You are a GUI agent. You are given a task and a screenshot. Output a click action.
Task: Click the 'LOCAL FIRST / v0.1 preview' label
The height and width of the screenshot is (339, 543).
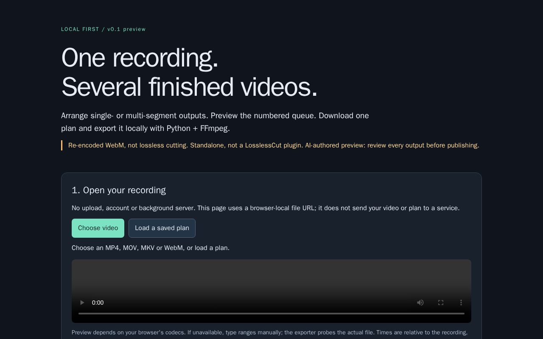point(104,29)
